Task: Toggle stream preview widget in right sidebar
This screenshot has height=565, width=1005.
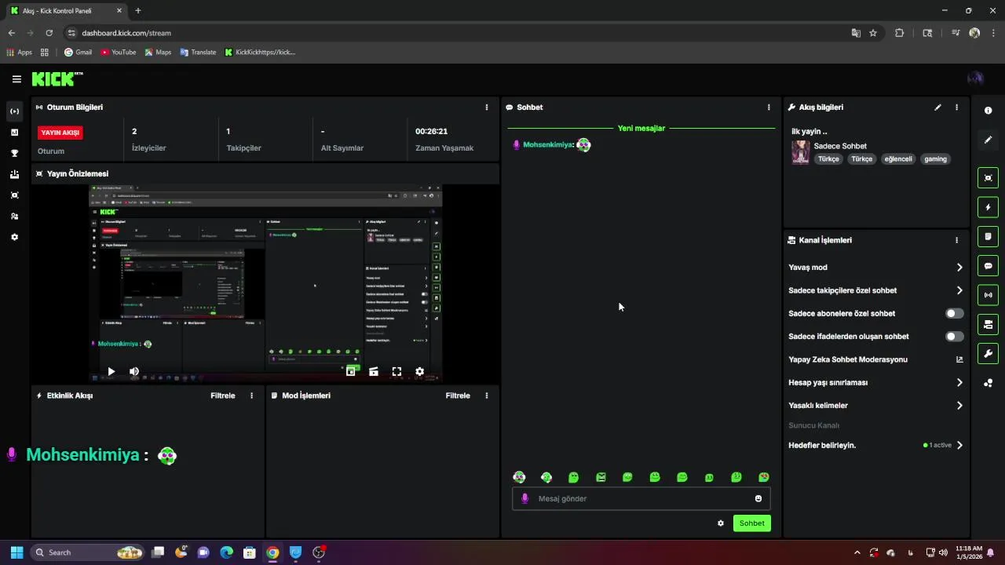Action: coord(988,178)
